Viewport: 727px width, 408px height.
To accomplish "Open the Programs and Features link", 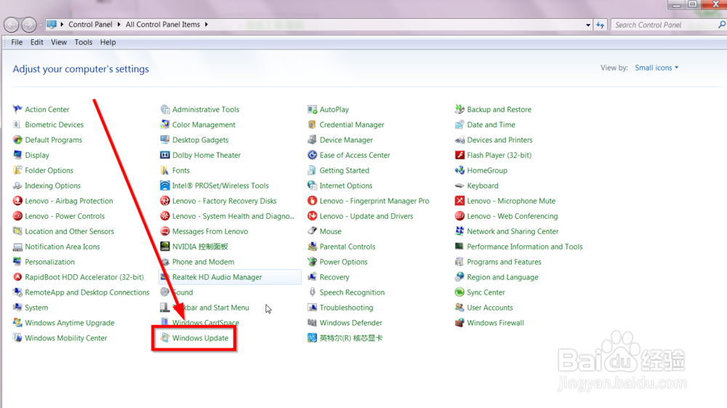I will [504, 262].
